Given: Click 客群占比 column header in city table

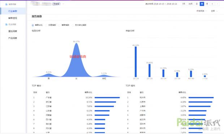Looking at the screenshot, I should (x=182, y=92).
